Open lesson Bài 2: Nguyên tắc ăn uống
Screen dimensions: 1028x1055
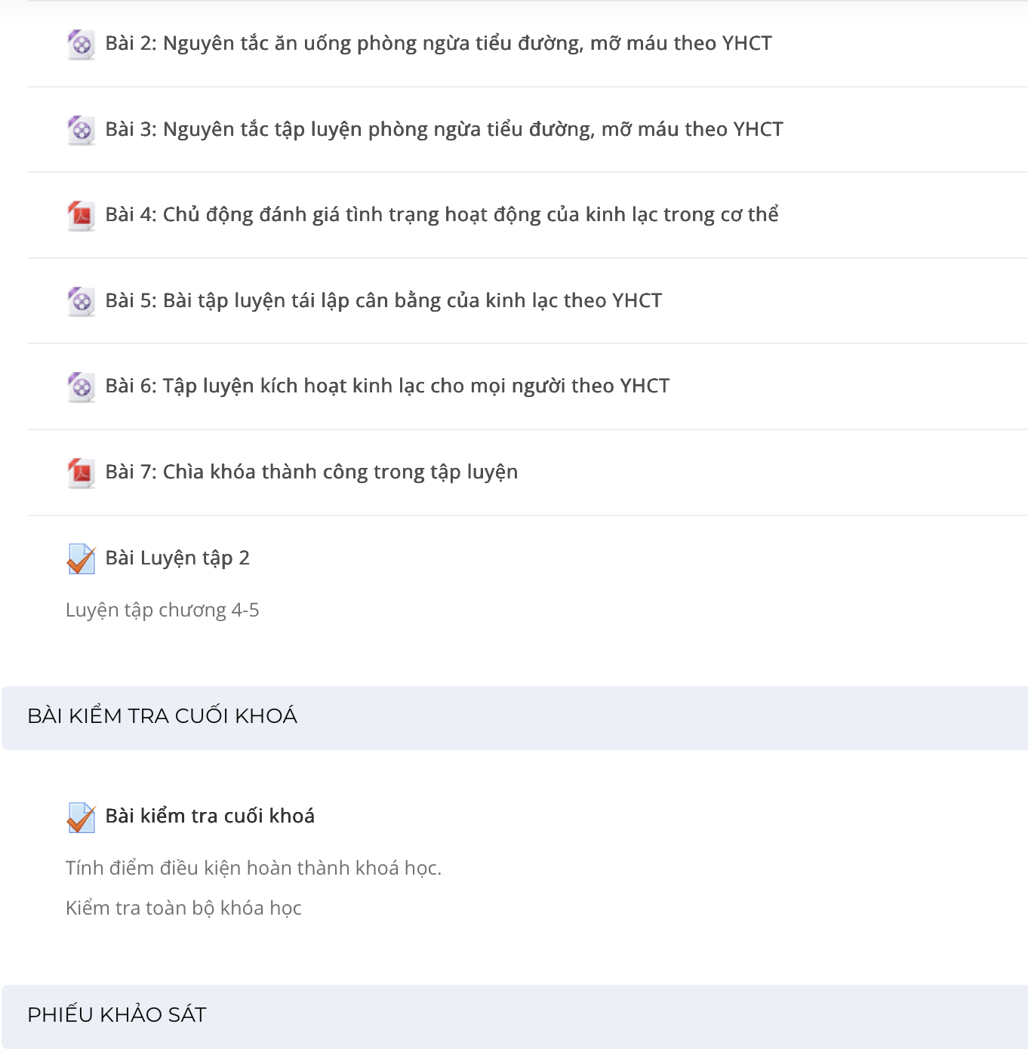pos(439,44)
